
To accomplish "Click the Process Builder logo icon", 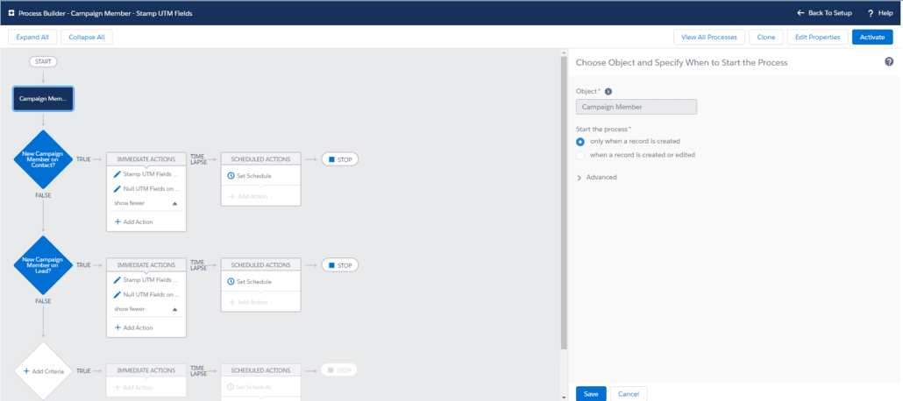I will 10,13.
